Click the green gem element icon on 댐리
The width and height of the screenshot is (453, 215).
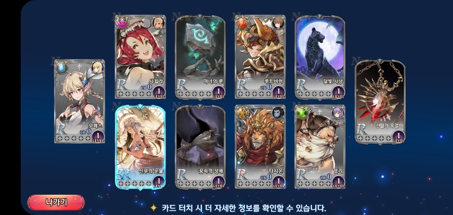point(302,112)
